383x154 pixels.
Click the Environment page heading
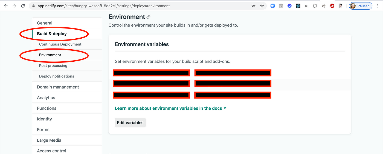(127, 17)
